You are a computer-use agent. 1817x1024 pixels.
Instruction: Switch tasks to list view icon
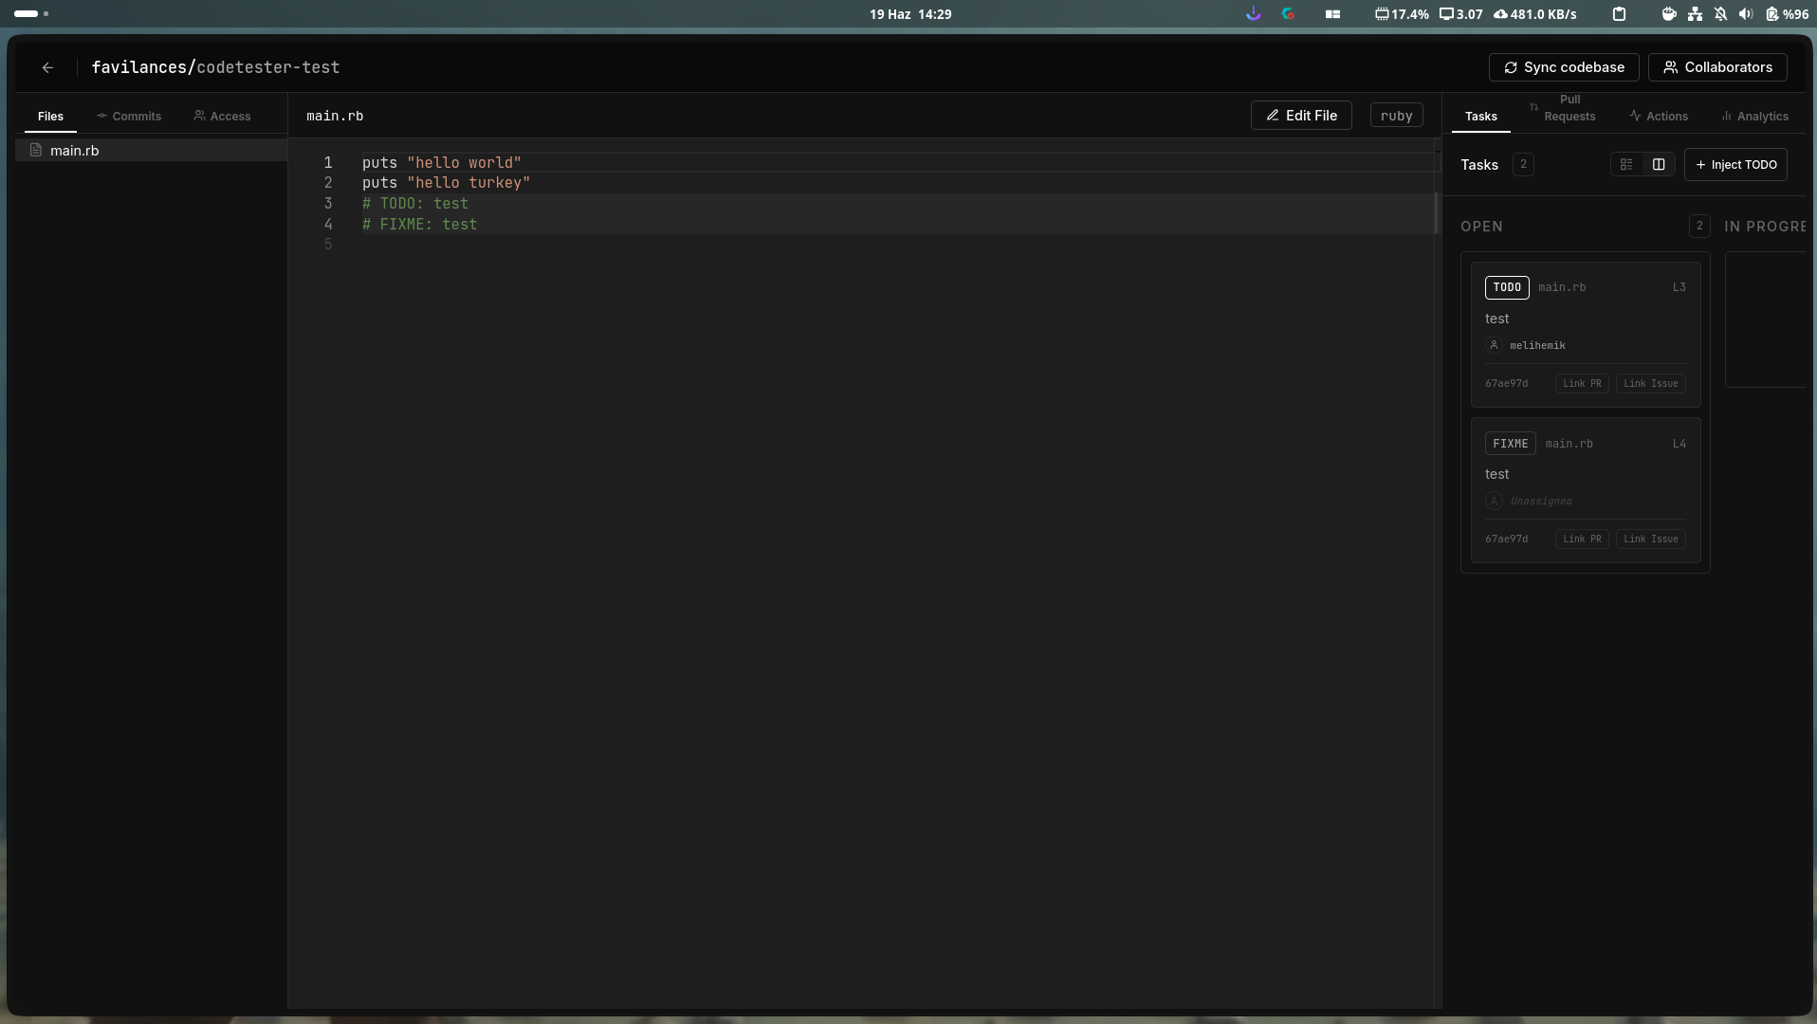tap(1626, 164)
